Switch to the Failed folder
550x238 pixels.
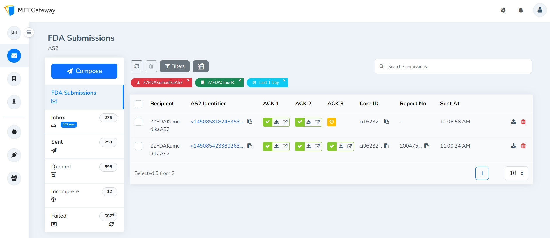59,216
